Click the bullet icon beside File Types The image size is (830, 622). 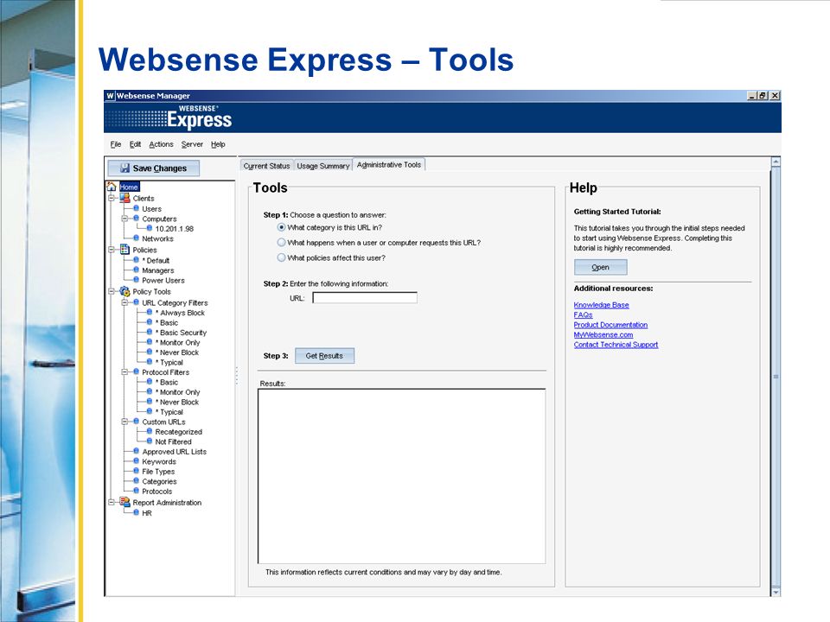(x=136, y=471)
